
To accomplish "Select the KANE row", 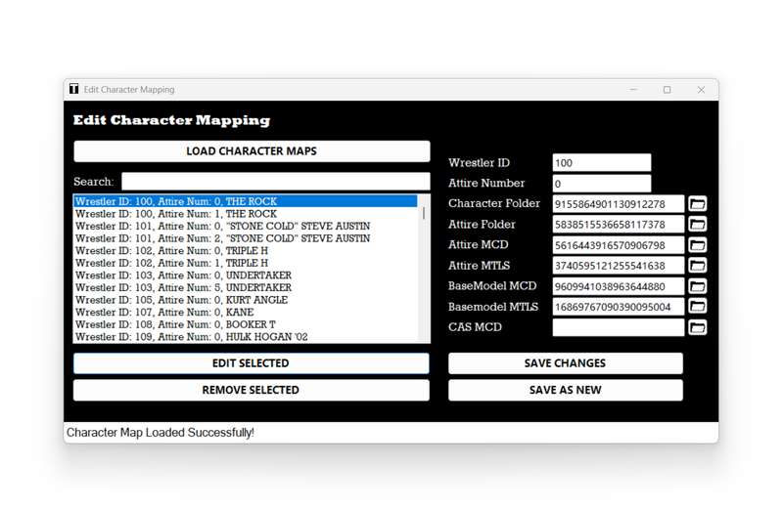I will coord(246,312).
